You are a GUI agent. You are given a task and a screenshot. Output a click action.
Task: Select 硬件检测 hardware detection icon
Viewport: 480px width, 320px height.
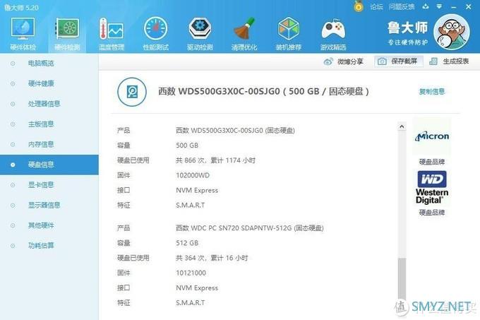pos(67,34)
